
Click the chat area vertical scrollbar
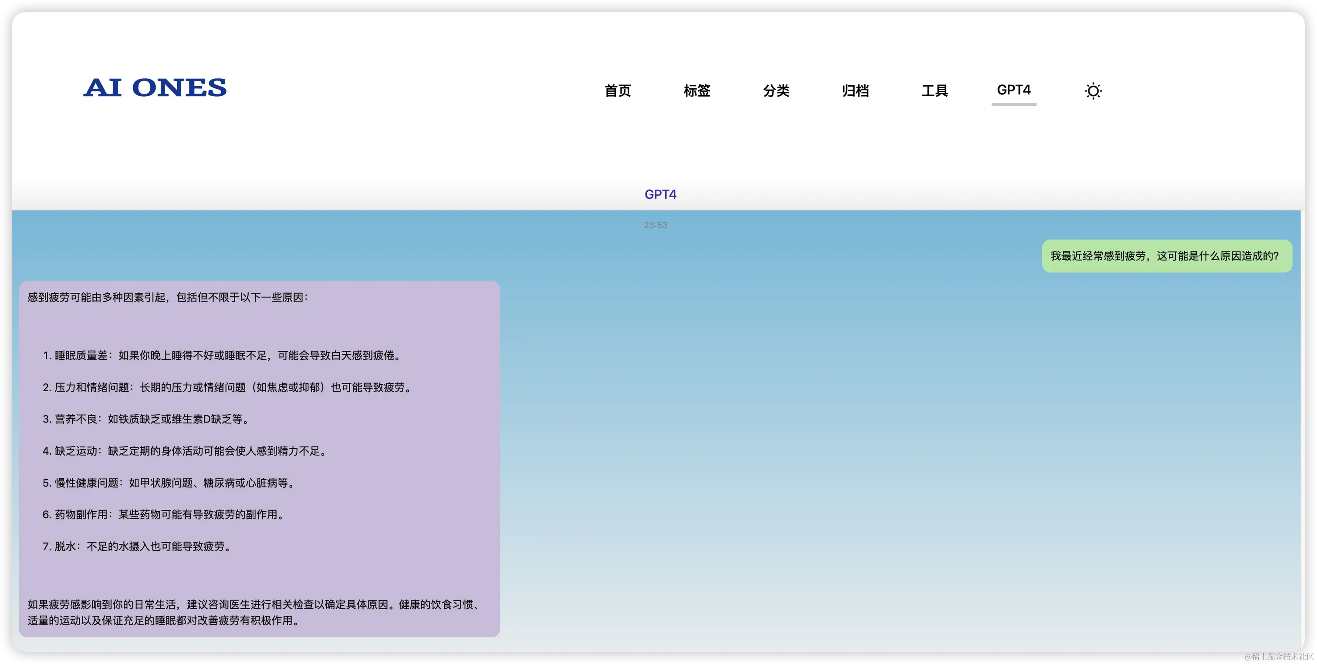(1302, 429)
